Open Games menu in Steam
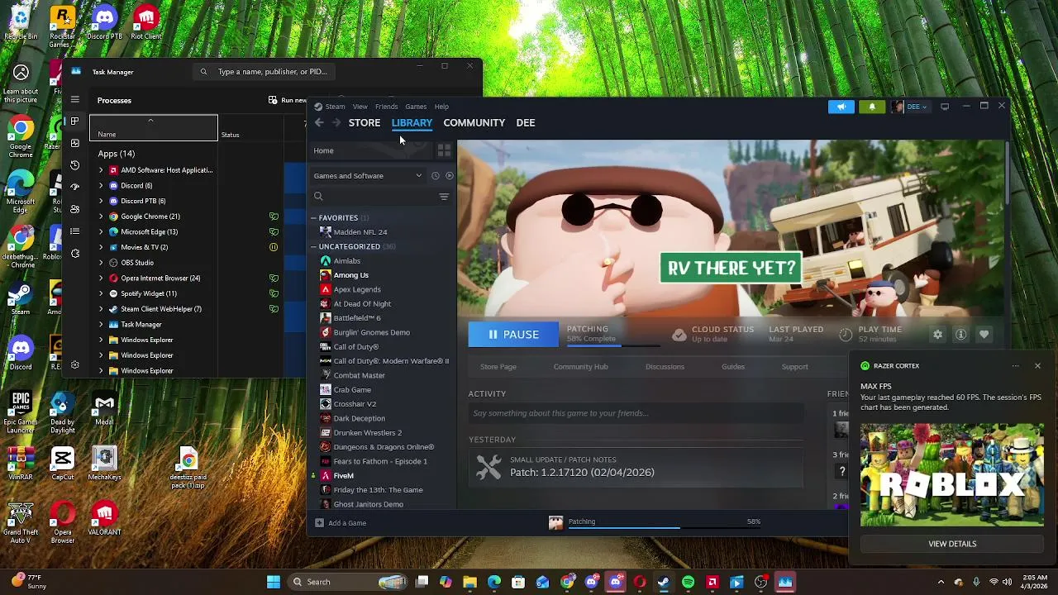 click(x=416, y=107)
